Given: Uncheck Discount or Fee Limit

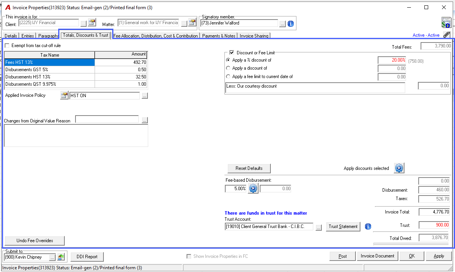Looking at the screenshot, I should coord(232,52).
